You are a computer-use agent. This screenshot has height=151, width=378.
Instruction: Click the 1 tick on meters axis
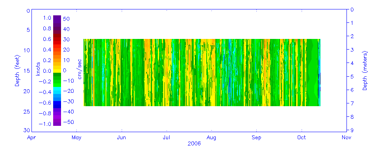point(352,23)
